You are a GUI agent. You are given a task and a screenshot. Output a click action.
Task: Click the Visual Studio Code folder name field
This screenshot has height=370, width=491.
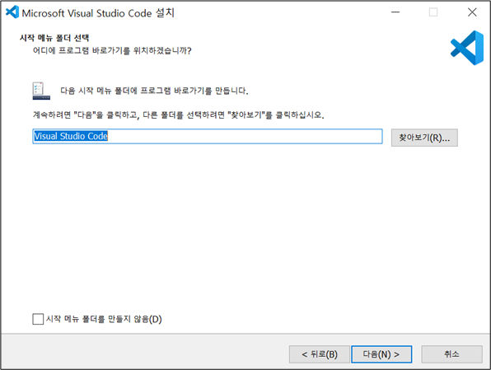point(208,136)
